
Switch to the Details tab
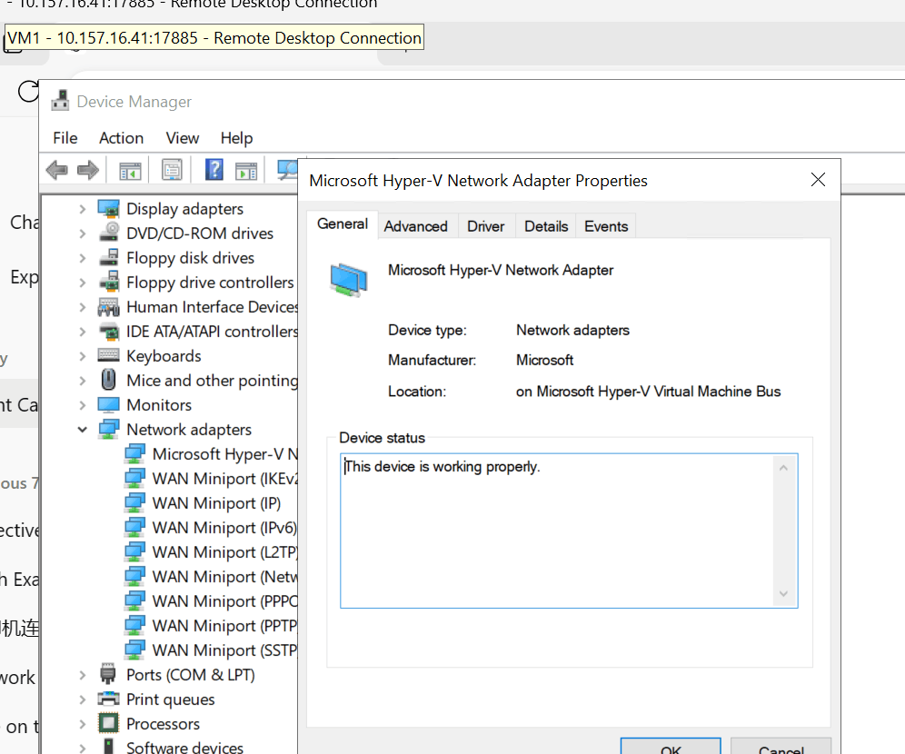546,226
